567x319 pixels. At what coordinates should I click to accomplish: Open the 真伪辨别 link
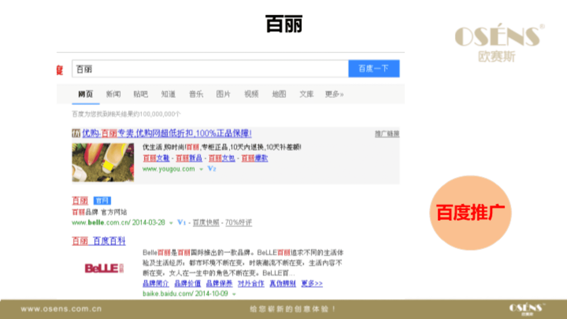(x=283, y=284)
